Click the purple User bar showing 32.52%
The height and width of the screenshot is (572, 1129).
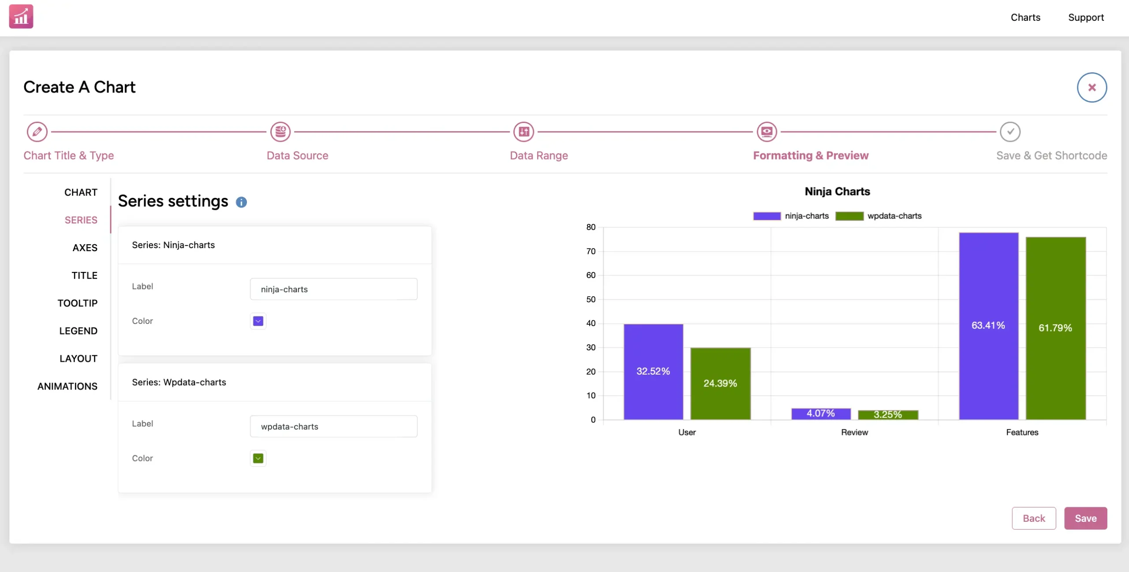pyautogui.click(x=653, y=372)
